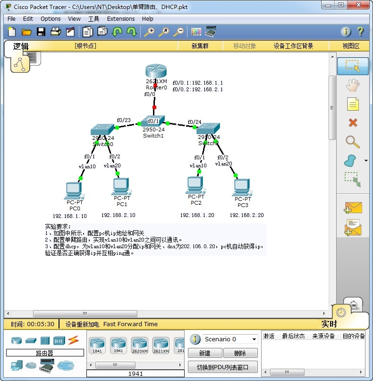This screenshot has width=373, height=381.
Task: Choose the Routers device category
Action: pyautogui.click(x=16, y=340)
